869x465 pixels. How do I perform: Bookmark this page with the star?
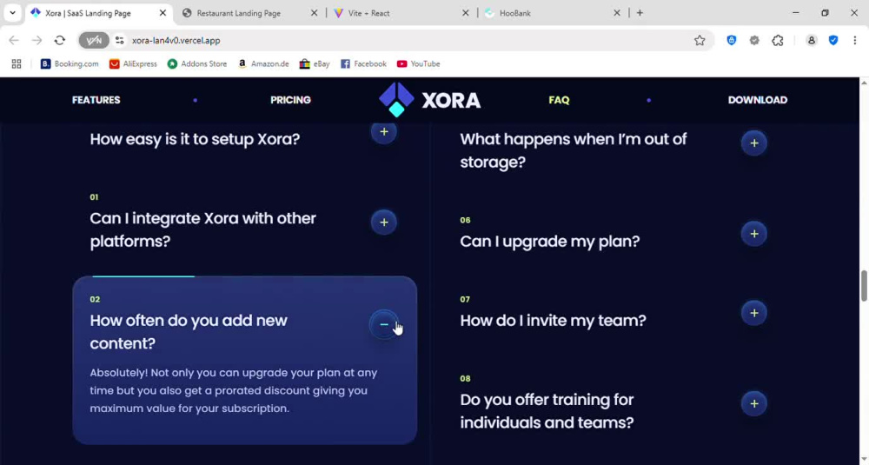700,40
